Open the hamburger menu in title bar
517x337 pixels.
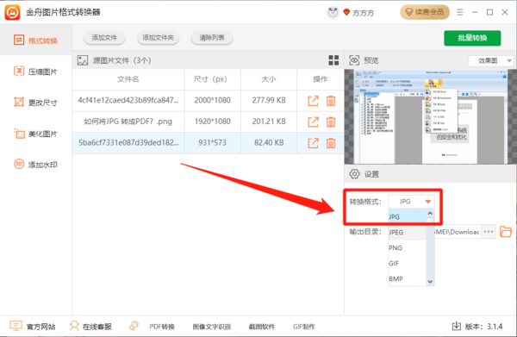pyautogui.click(x=459, y=12)
